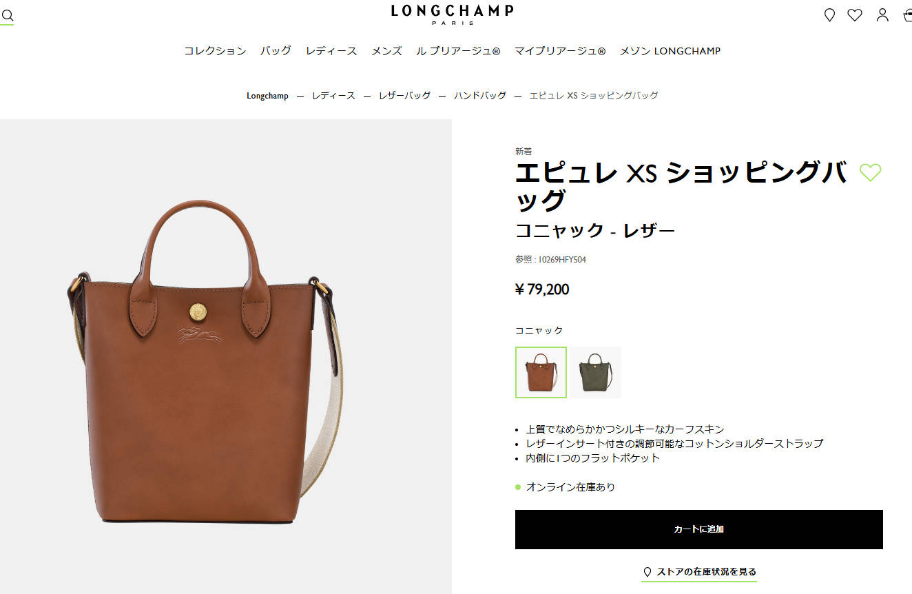Image resolution: width=912 pixels, height=594 pixels.
Task: Select the khaki color bag swatch
Action: point(596,372)
